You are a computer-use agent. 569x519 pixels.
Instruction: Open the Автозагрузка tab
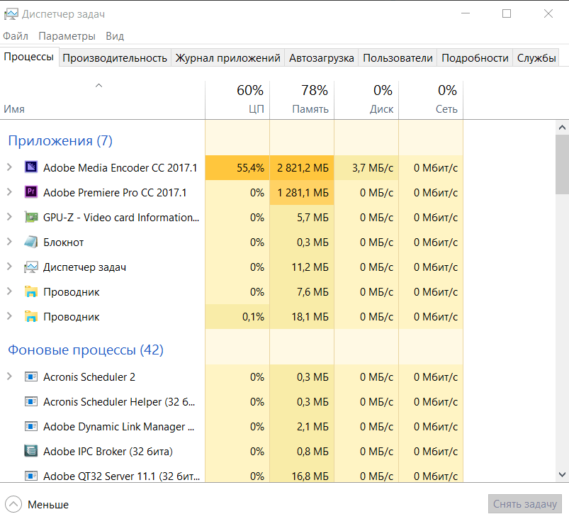[x=321, y=58]
